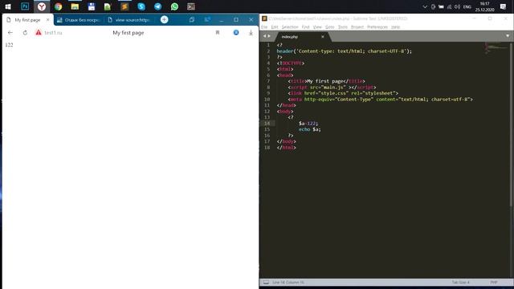514x289 pixels.
Task: Open the floppy disk app in the taskbar
Action: (92, 6)
